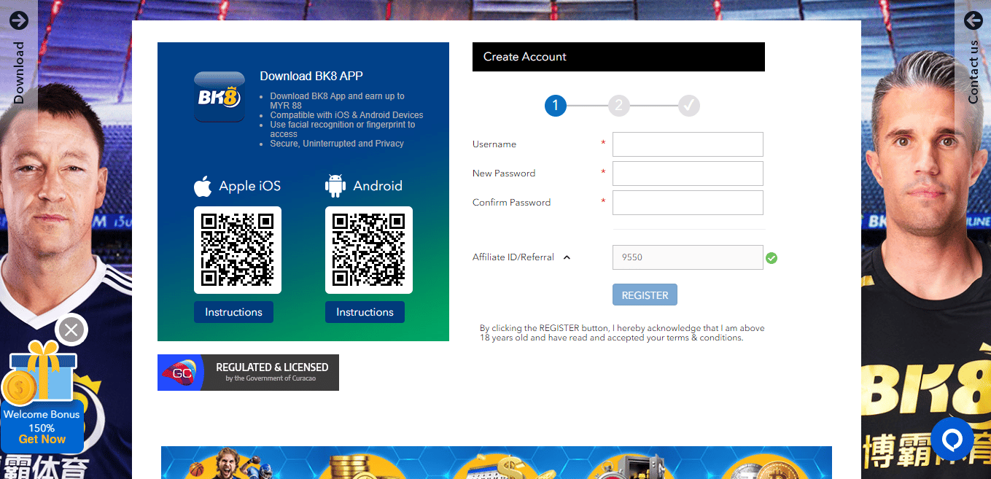The width and height of the screenshot is (991, 479).
Task: Click the New Password label
Action: [504, 174]
